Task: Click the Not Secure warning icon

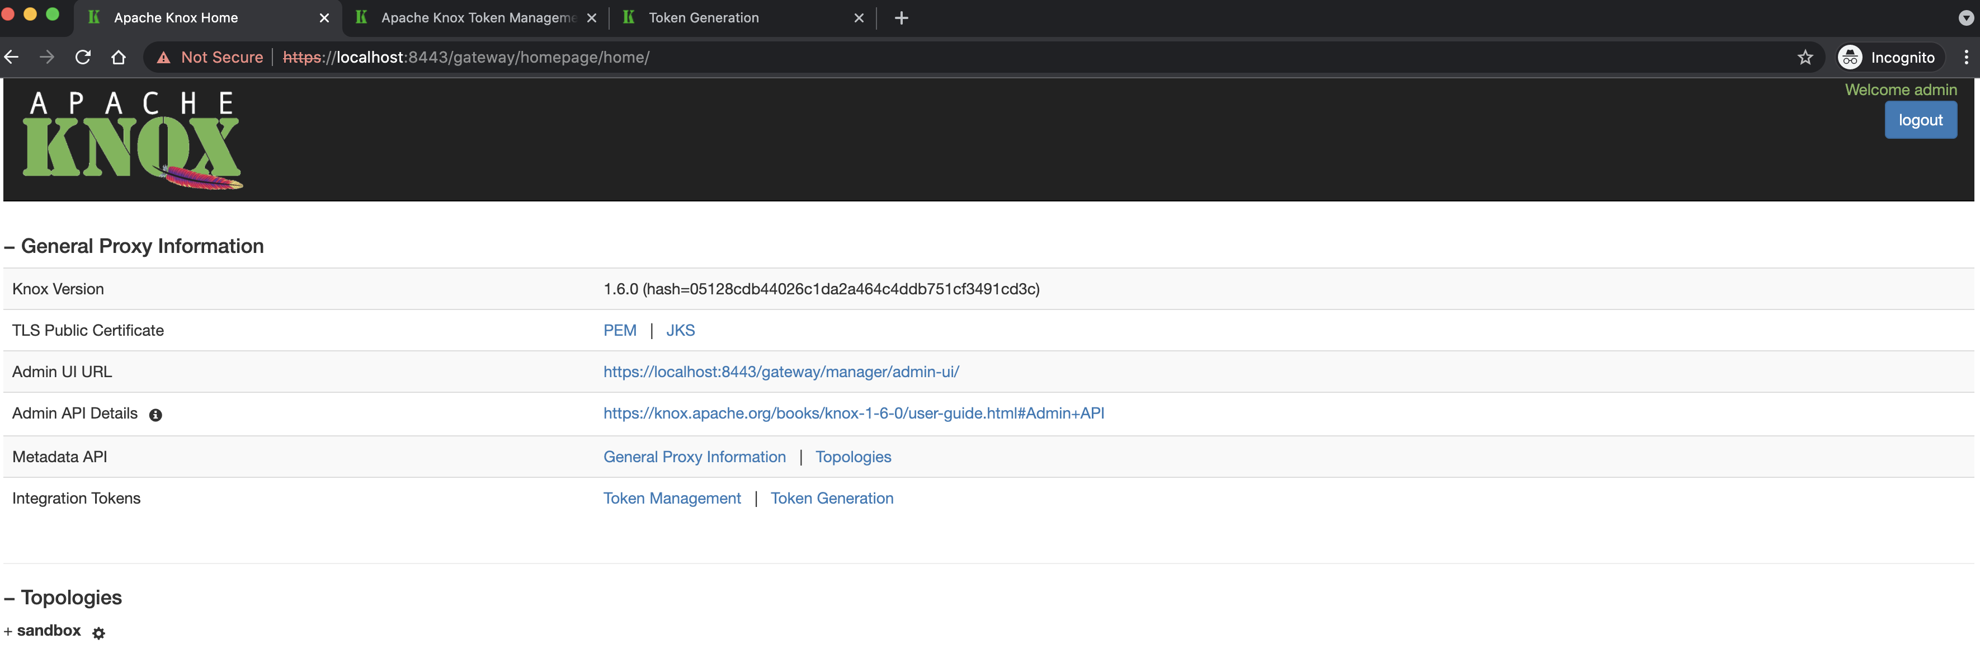Action: 164,58
